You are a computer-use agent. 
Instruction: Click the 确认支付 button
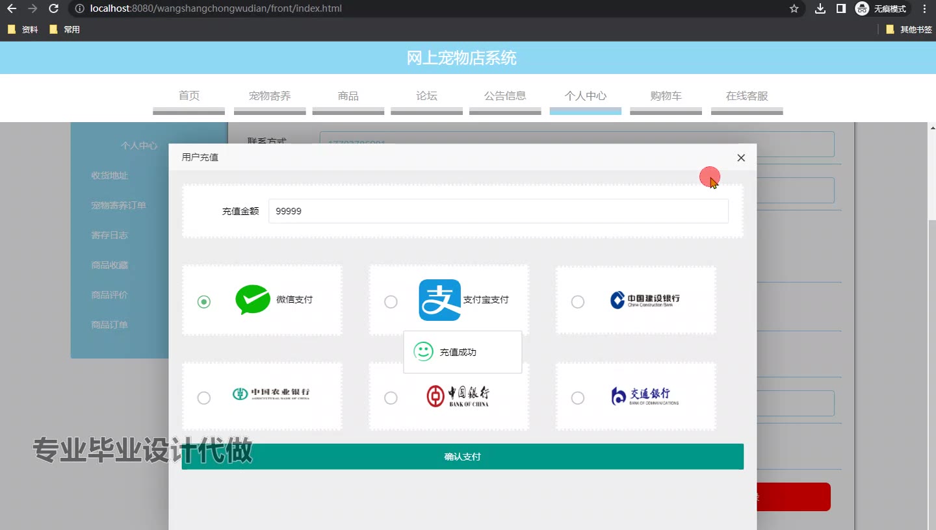(x=462, y=457)
